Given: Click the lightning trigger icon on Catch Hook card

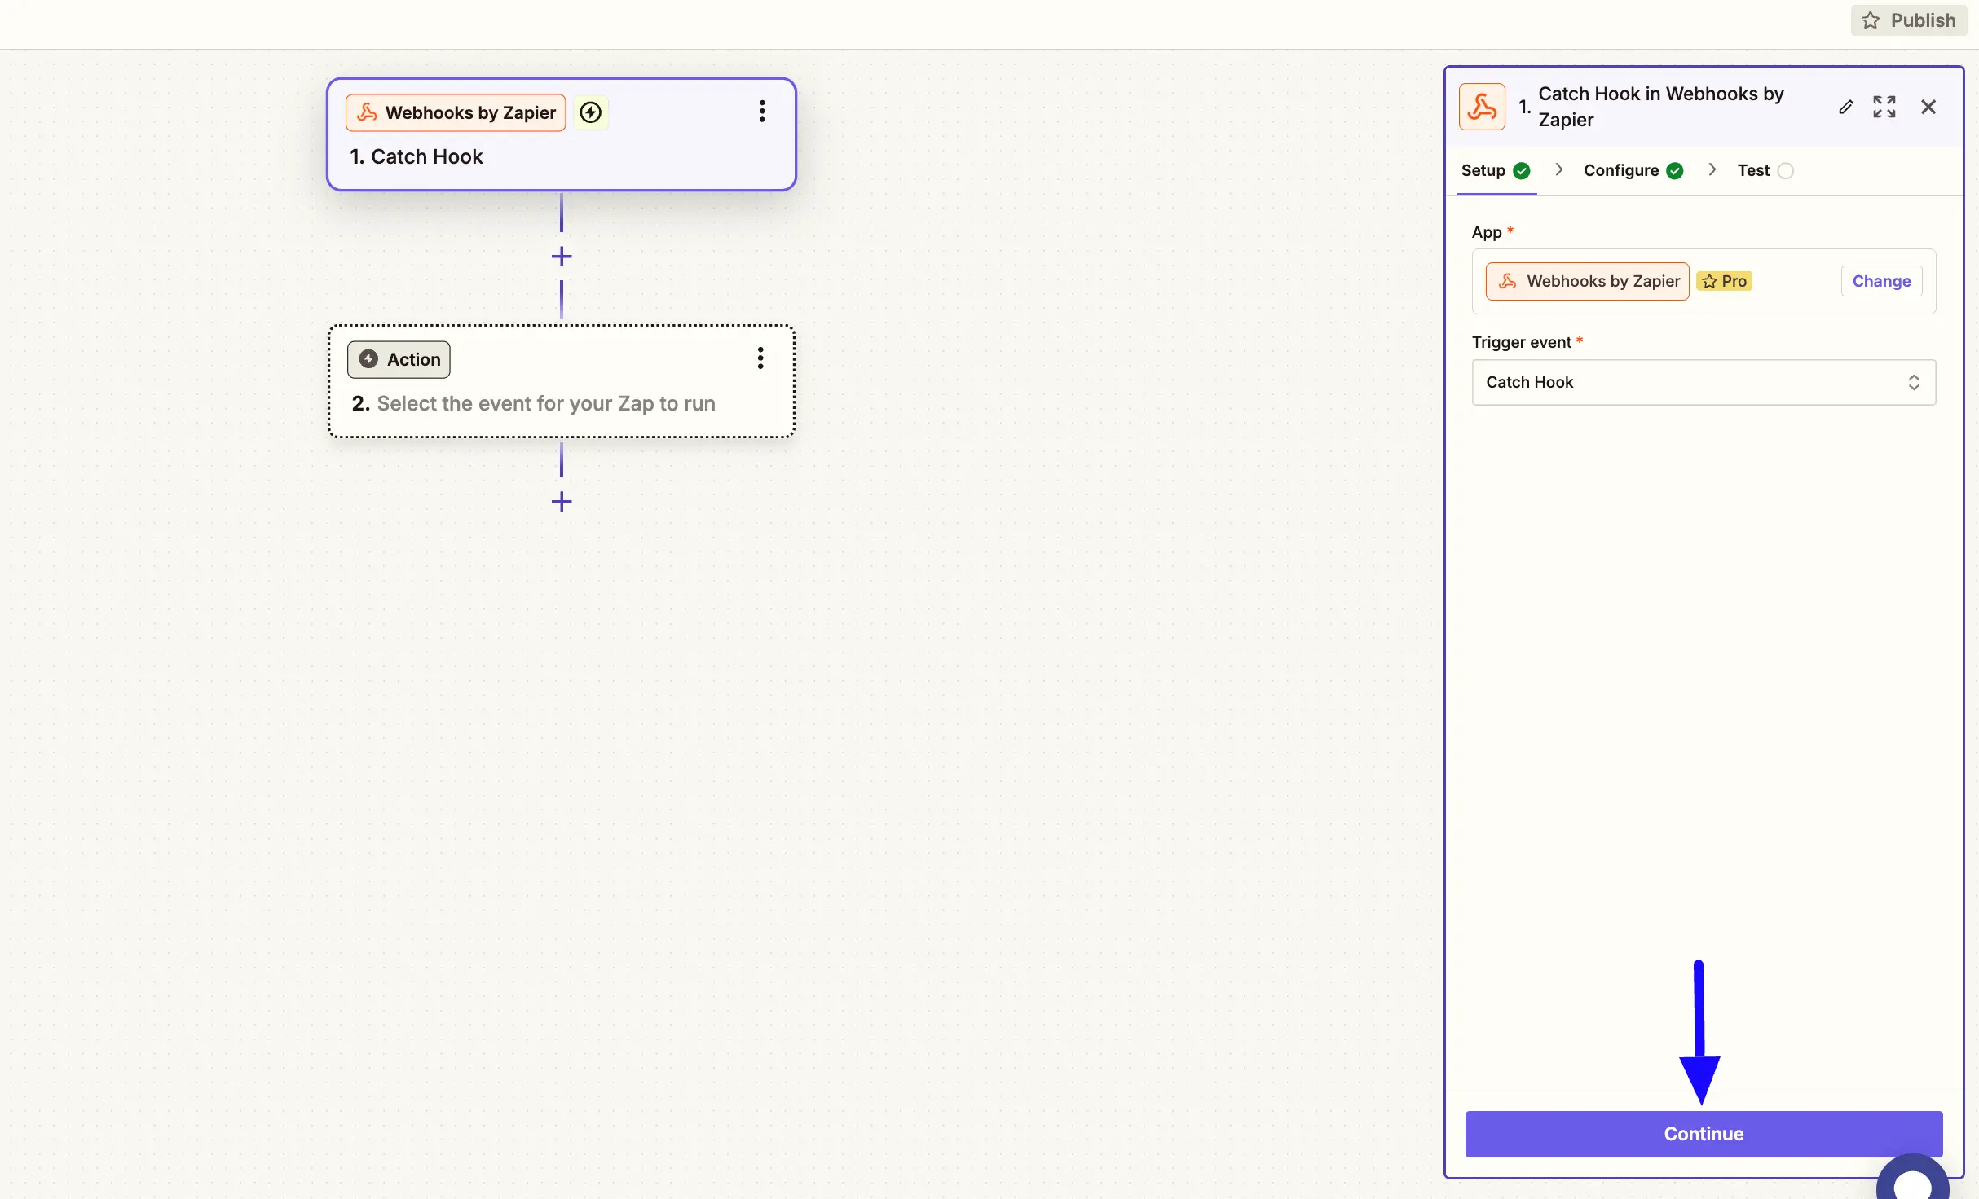Looking at the screenshot, I should 591,112.
